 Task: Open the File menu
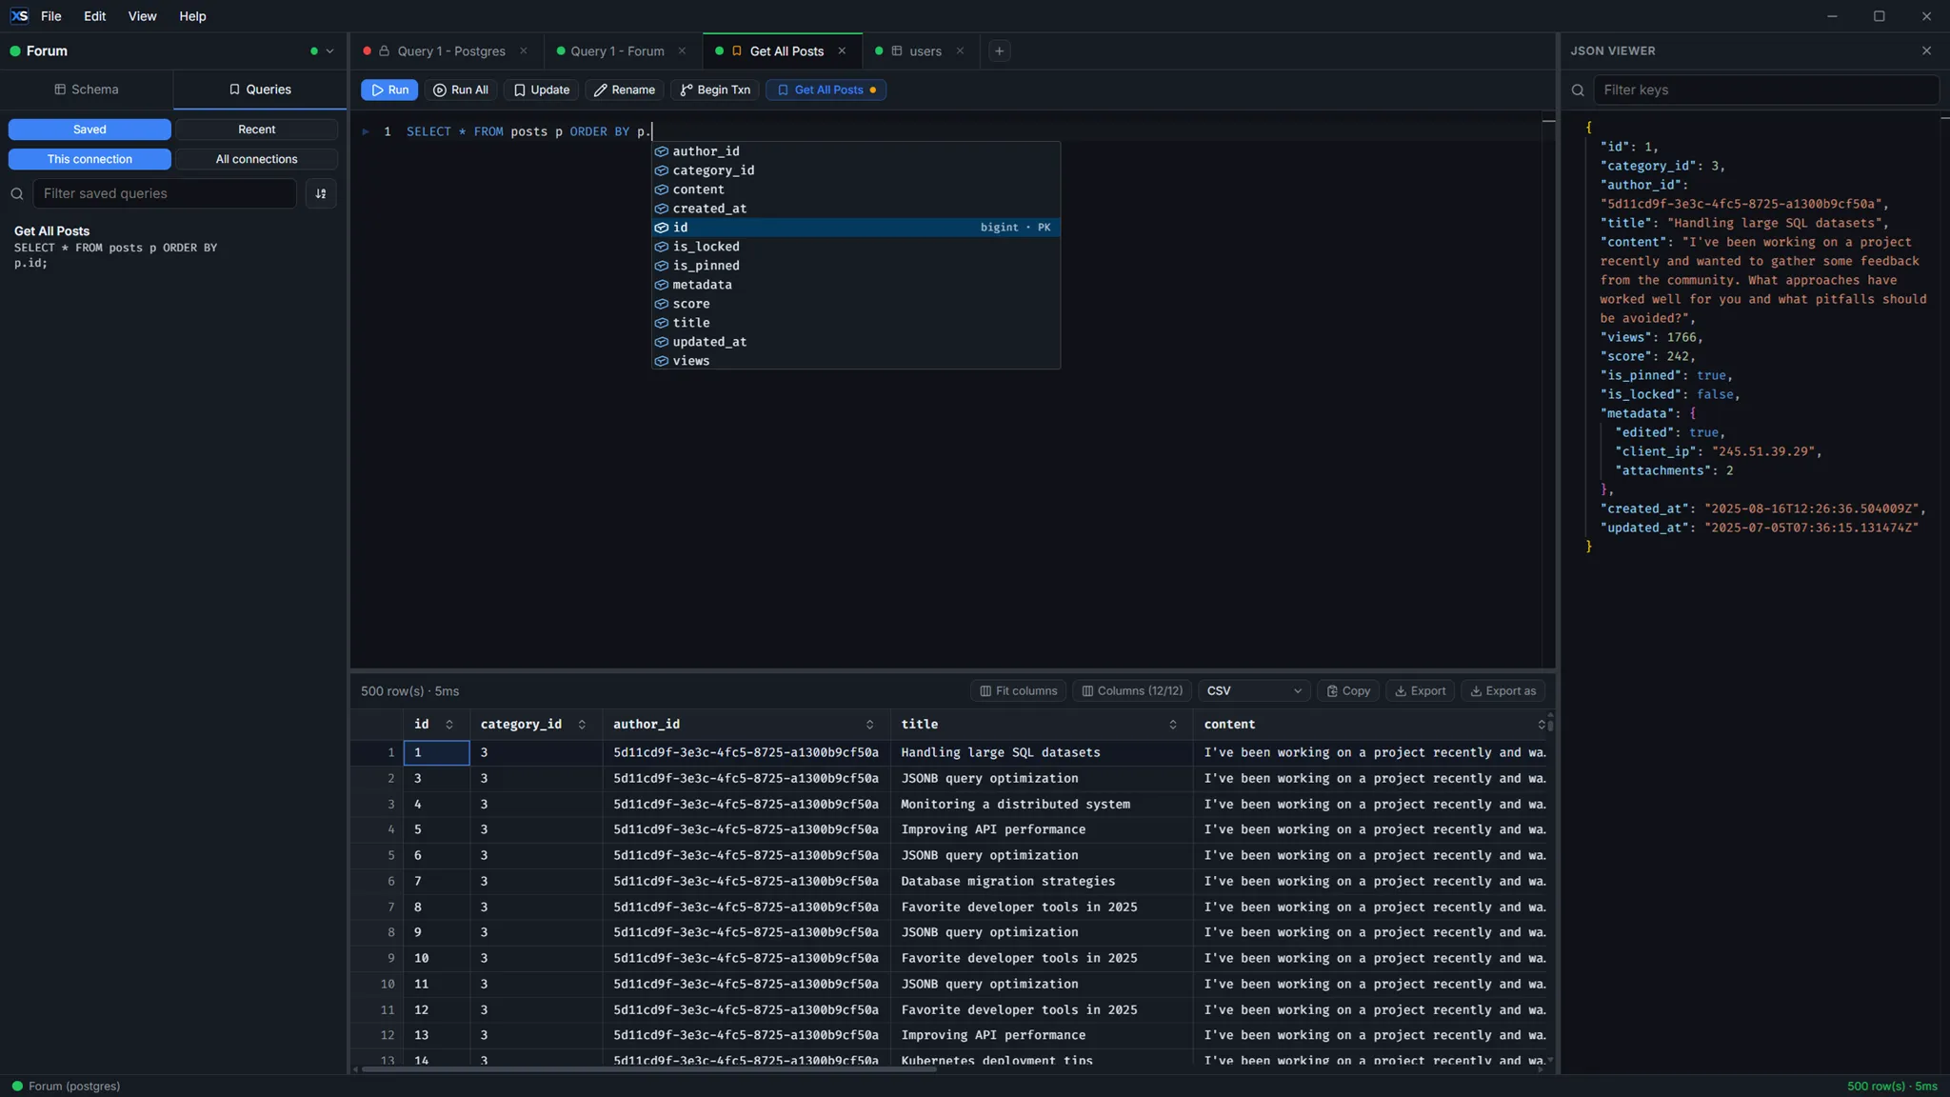point(51,16)
